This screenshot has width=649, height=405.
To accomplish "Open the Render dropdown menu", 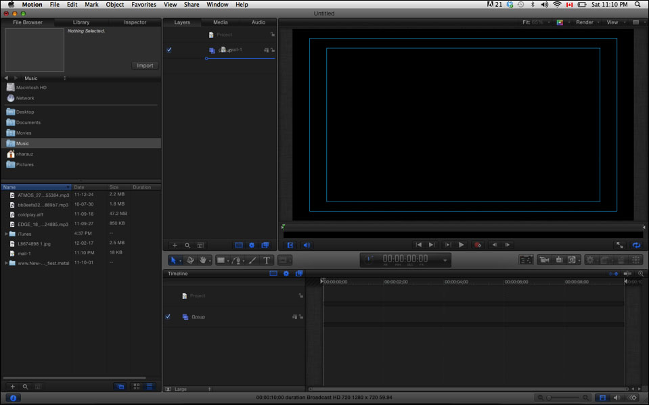I will coord(586,22).
